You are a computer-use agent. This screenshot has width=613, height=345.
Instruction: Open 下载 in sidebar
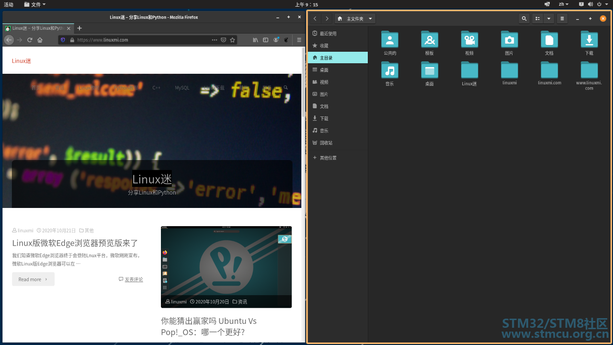coord(338,118)
